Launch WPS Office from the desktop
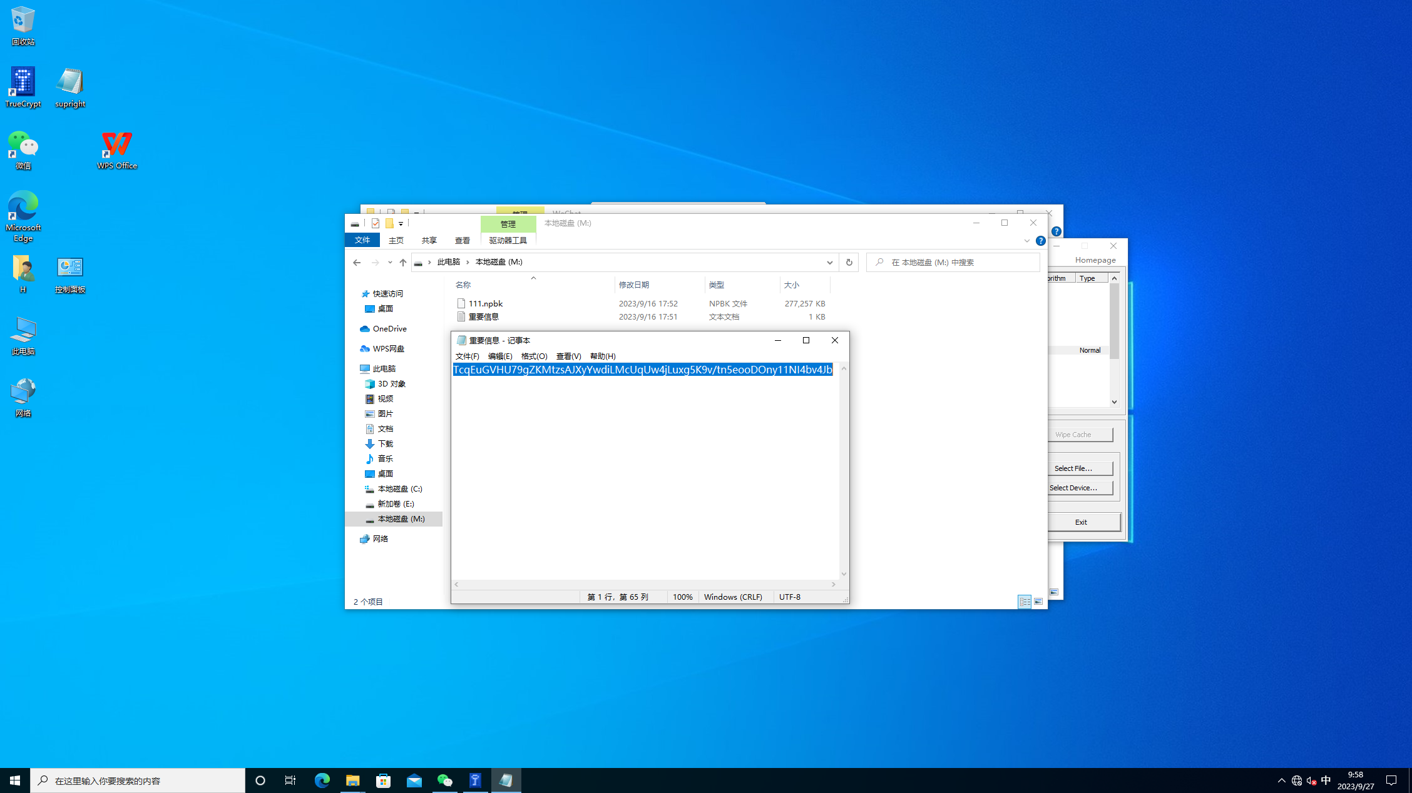Viewport: 1412px width, 793px height. 117,150
